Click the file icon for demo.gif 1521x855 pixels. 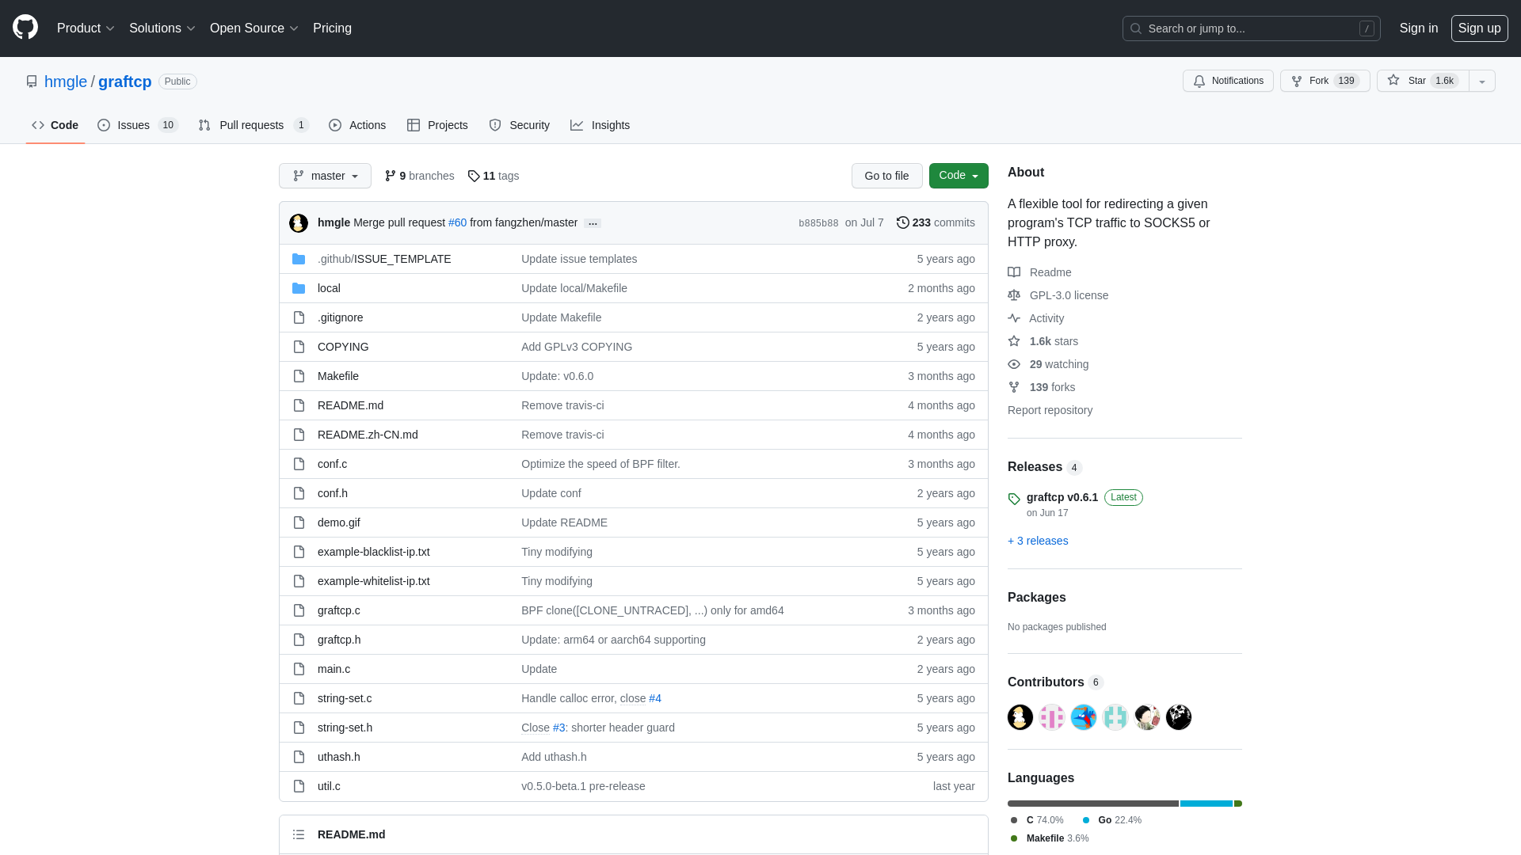pos(299,522)
